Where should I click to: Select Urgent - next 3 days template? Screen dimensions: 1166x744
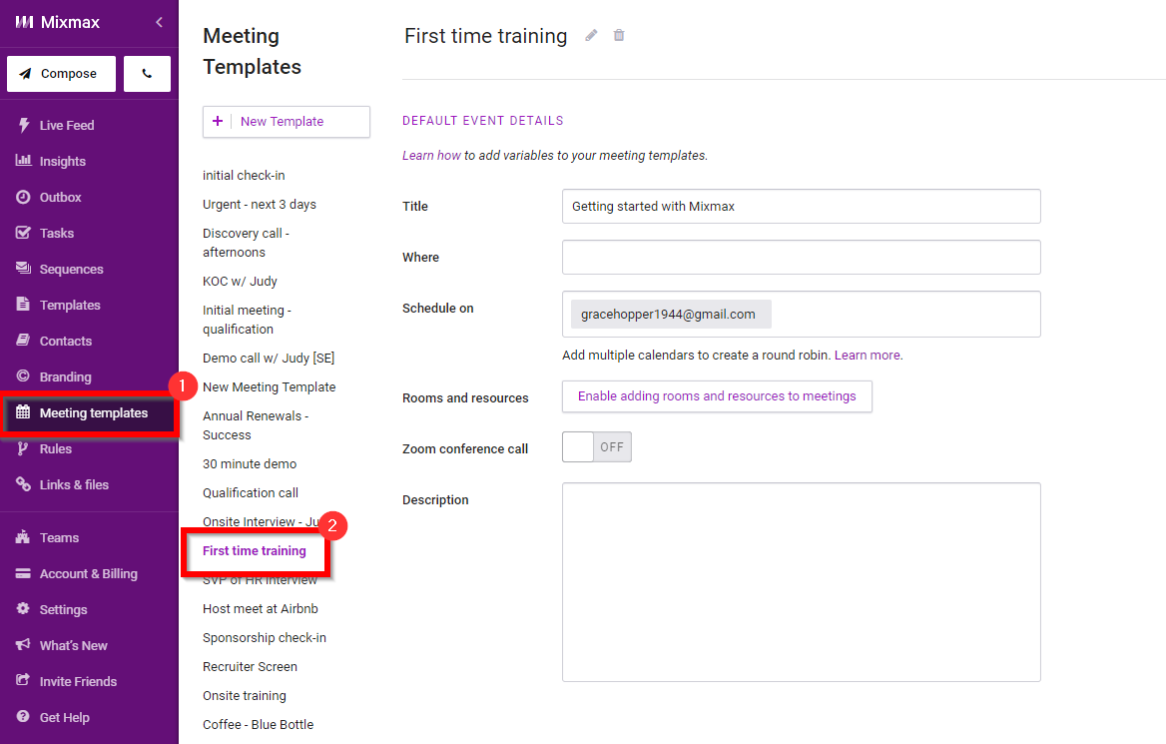coord(260,205)
